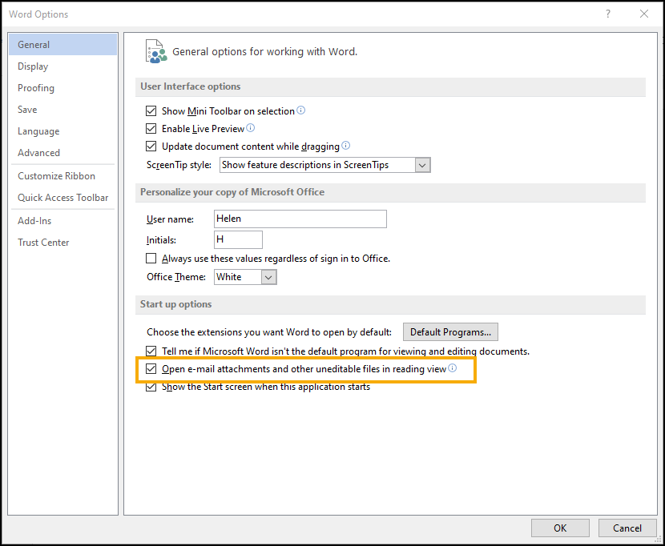Click the General options header icon

tap(156, 51)
